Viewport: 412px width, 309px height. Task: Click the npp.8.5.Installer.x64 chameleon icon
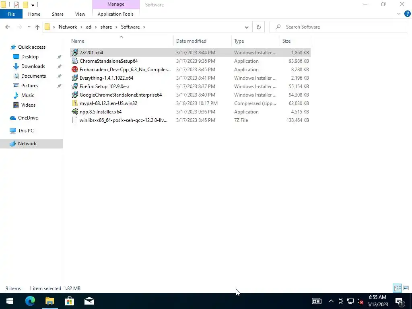click(75, 112)
